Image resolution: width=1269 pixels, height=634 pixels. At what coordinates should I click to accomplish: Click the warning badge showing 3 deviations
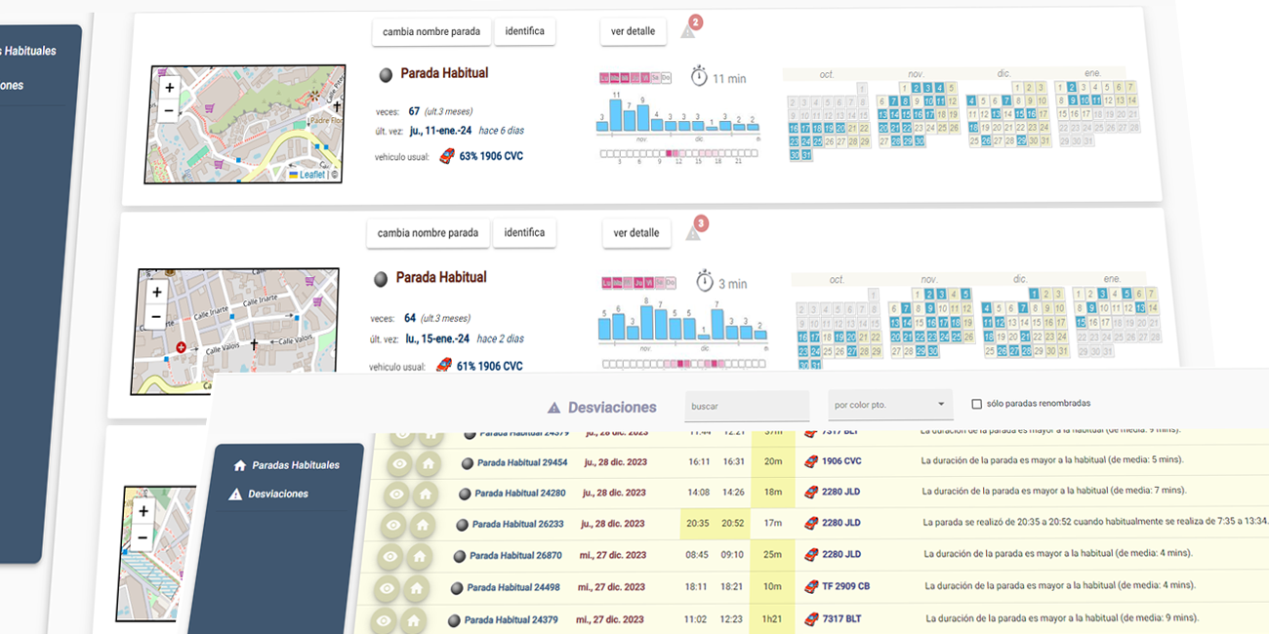point(694,231)
